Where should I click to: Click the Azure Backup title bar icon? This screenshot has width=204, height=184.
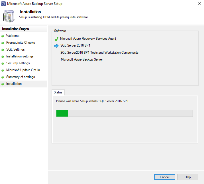click(x=3, y=4)
